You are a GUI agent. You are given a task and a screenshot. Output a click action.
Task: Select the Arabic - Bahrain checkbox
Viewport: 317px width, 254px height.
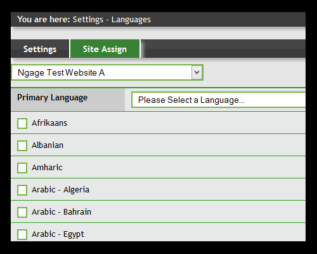[22, 212]
